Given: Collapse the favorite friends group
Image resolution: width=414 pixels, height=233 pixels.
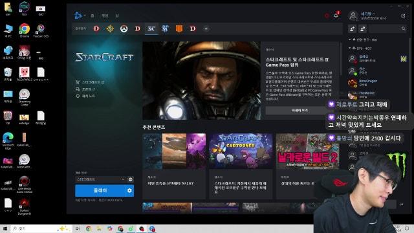Looking at the screenshot, I should click(x=350, y=39).
